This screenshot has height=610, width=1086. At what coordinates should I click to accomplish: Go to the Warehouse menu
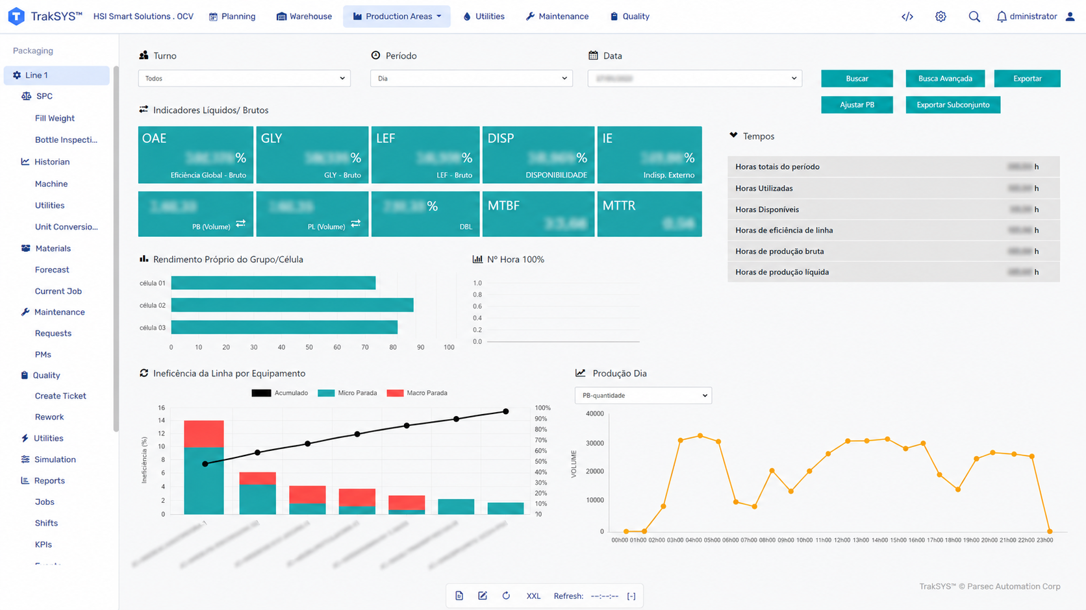(304, 16)
